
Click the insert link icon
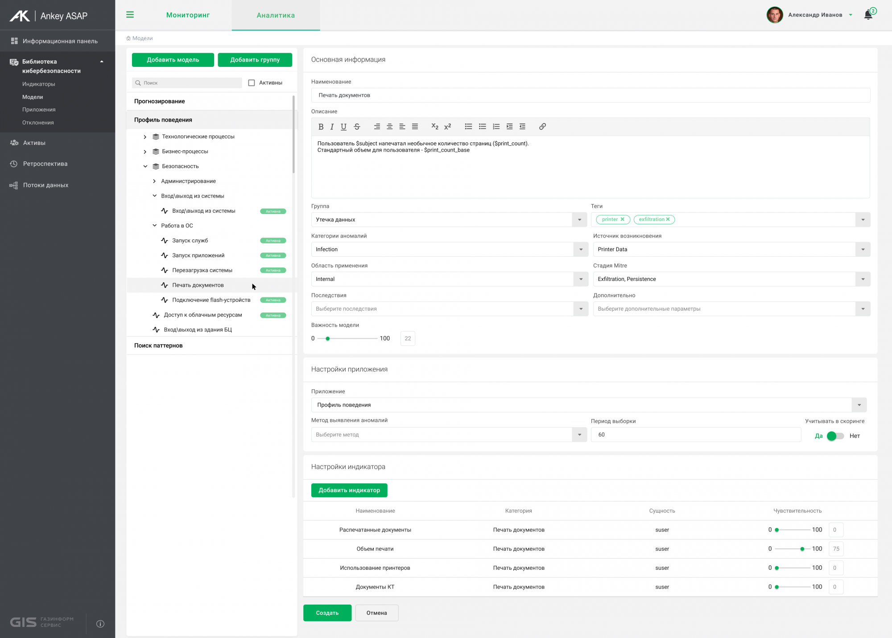[542, 127]
